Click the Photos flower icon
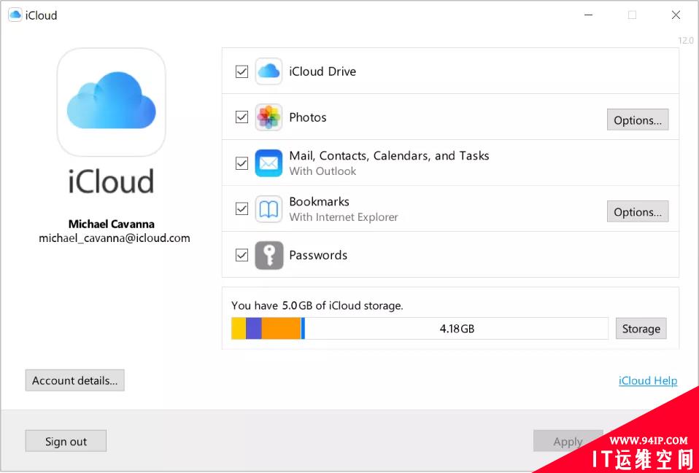Viewport: 699px width, 473px height. pos(269,117)
